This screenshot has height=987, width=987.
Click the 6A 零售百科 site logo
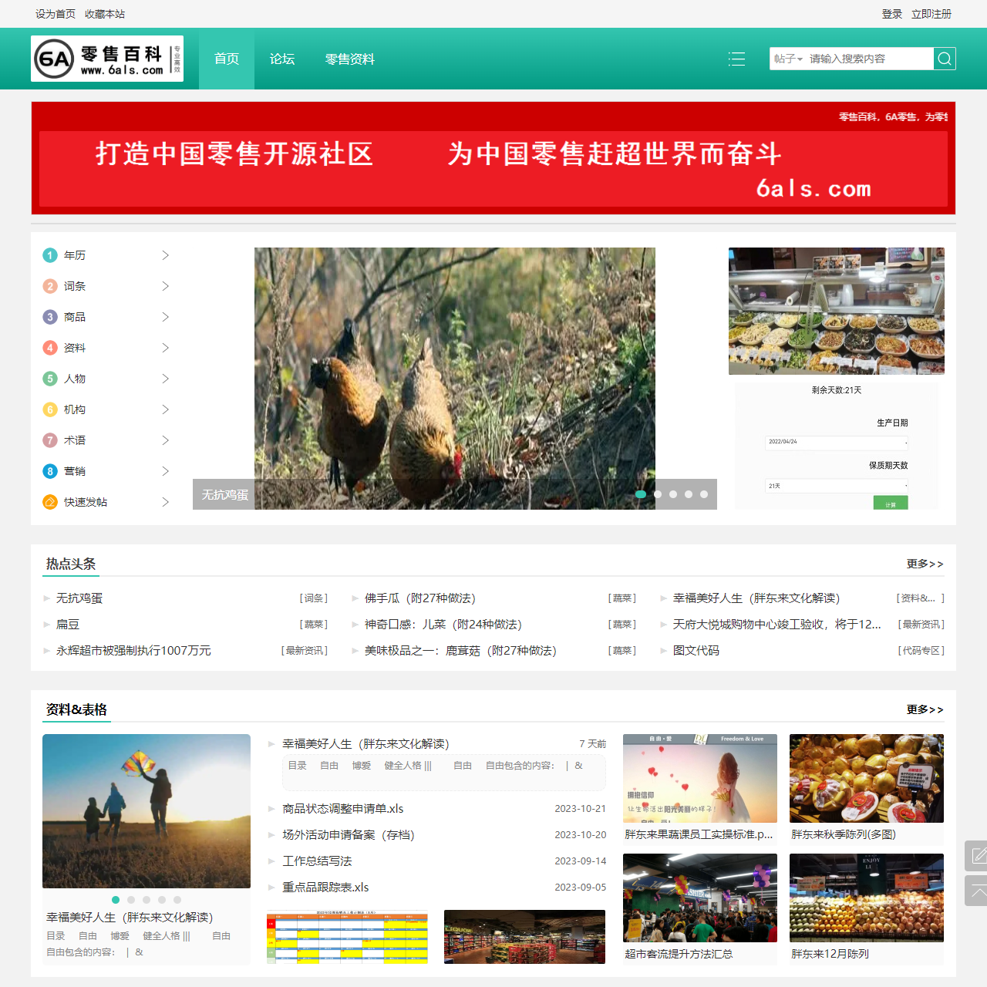tap(107, 59)
